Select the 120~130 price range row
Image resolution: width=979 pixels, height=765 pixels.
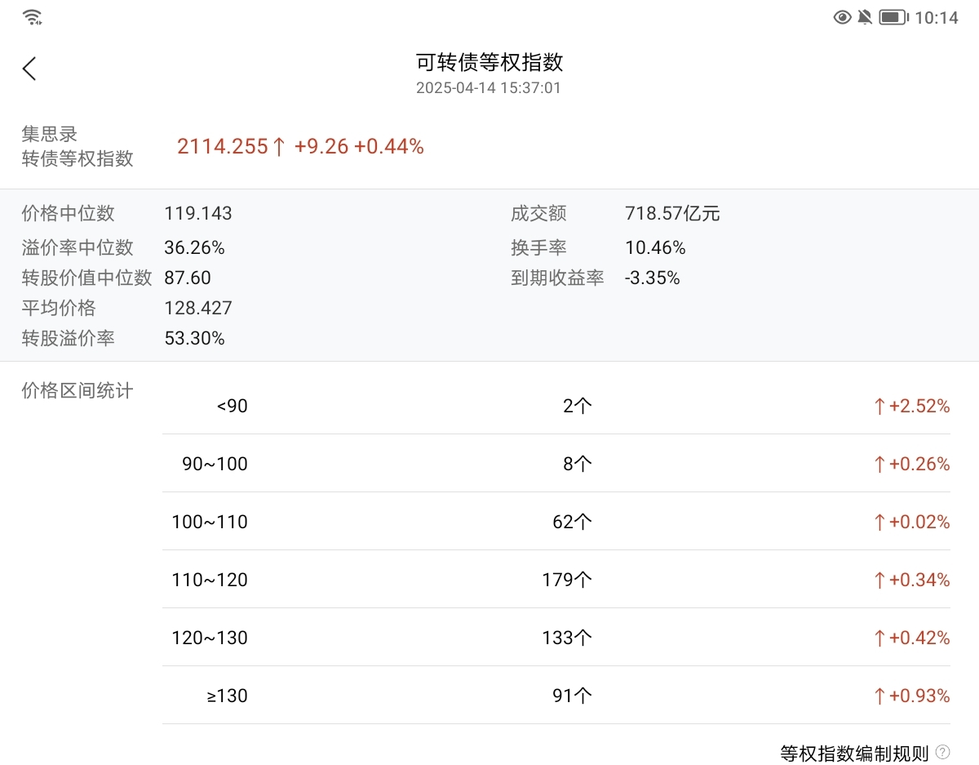pos(556,638)
